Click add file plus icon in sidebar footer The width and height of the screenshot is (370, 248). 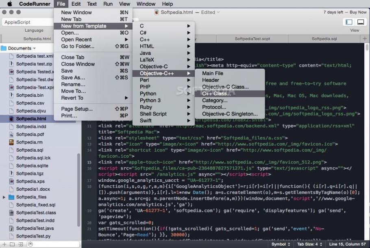4,244
